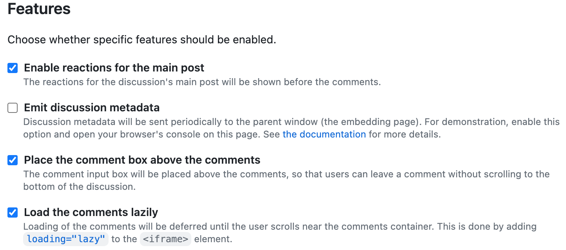This screenshot has width=566, height=250.
Task: Click text 'Loading of the comments will be deferred'
Action: coord(118,227)
